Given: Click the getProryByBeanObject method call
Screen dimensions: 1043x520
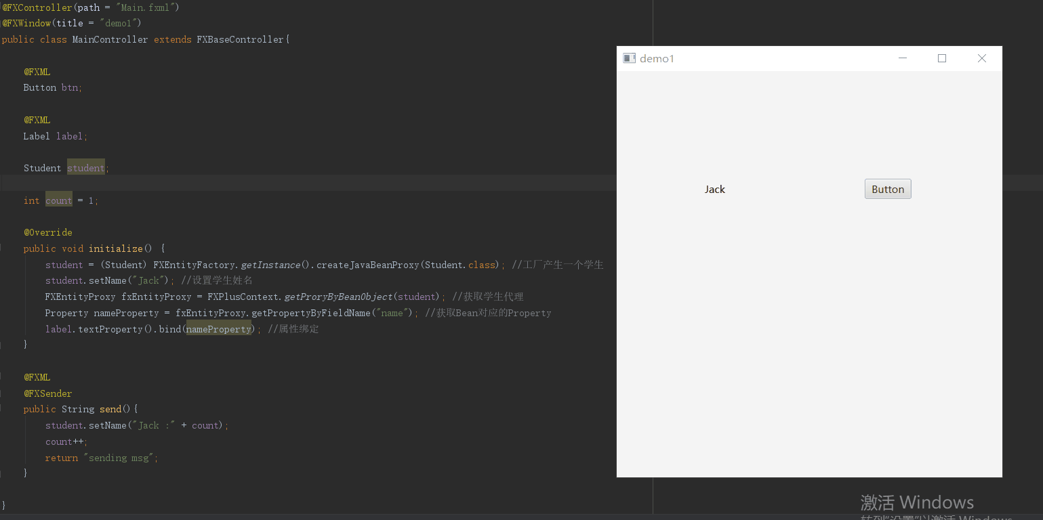Looking at the screenshot, I should pyautogui.click(x=338, y=297).
